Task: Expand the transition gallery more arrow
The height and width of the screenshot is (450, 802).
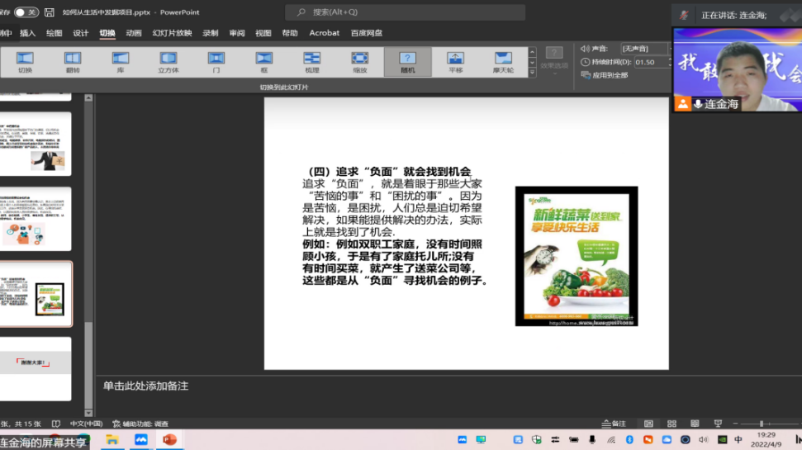Action: pyautogui.click(x=532, y=73)
